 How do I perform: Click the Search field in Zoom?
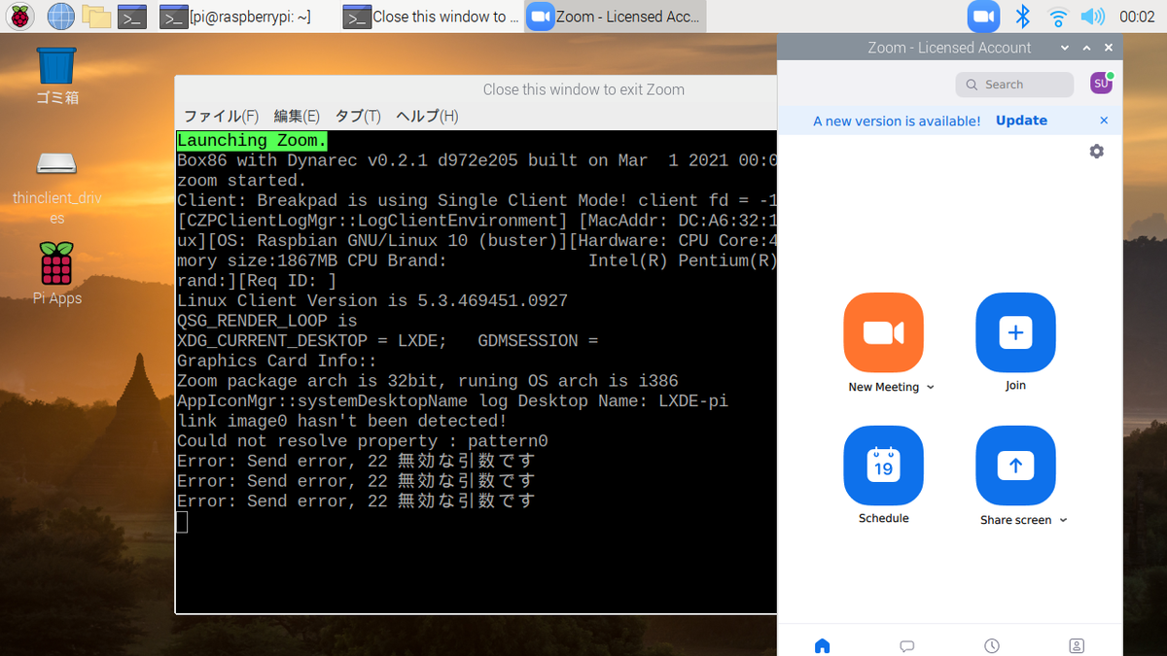click(x=1014, y=85)
